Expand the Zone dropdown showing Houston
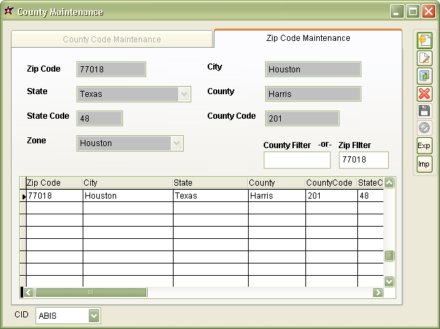The height and width of the screenshot is (329, 440). pos(177,143)
